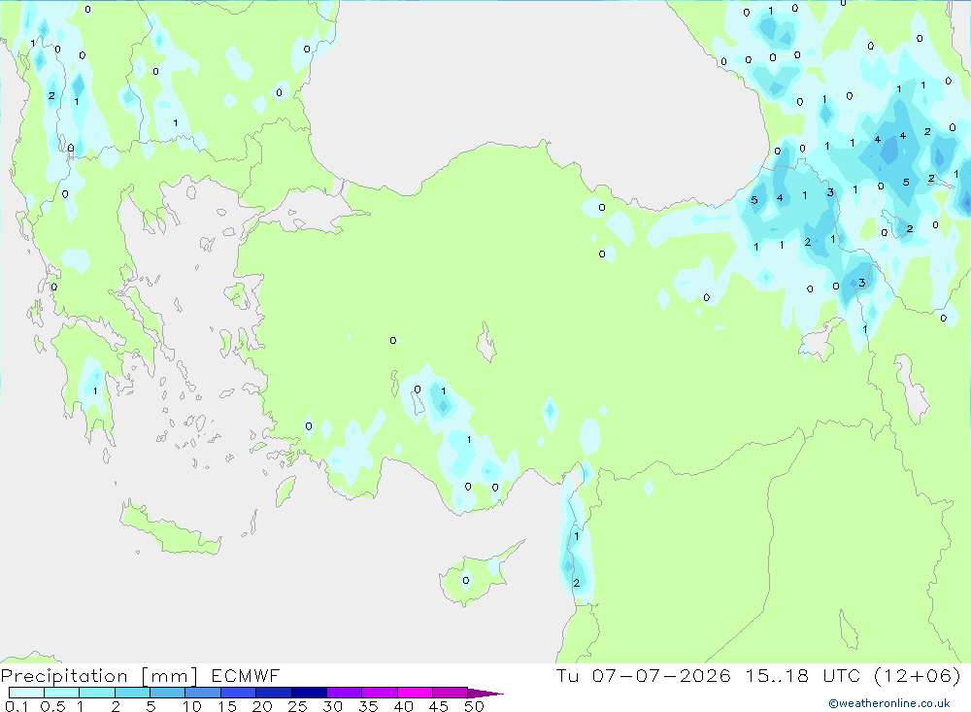Select the 2–5 mm legend color swatch

pos(132,693)
